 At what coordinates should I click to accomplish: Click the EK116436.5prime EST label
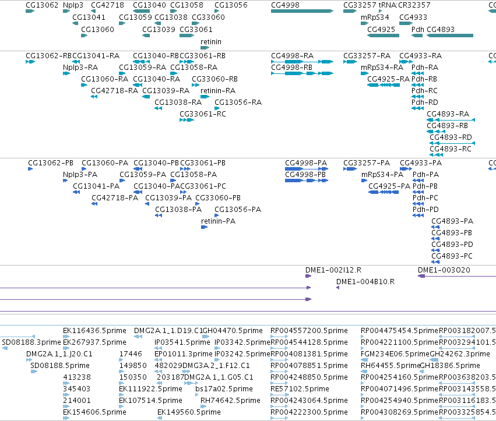pyautogui.click(x=94, y=331)
